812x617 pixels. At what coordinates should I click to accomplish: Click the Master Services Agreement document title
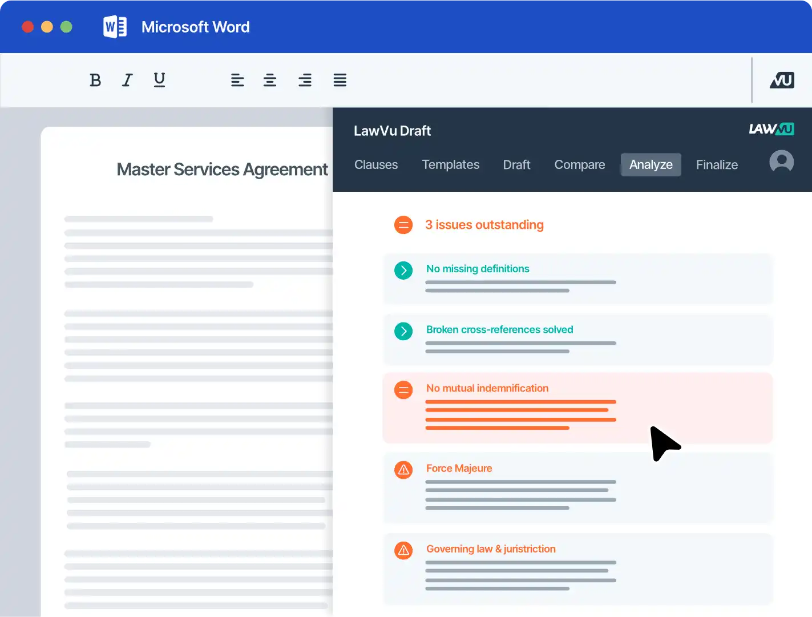[222, 170]
